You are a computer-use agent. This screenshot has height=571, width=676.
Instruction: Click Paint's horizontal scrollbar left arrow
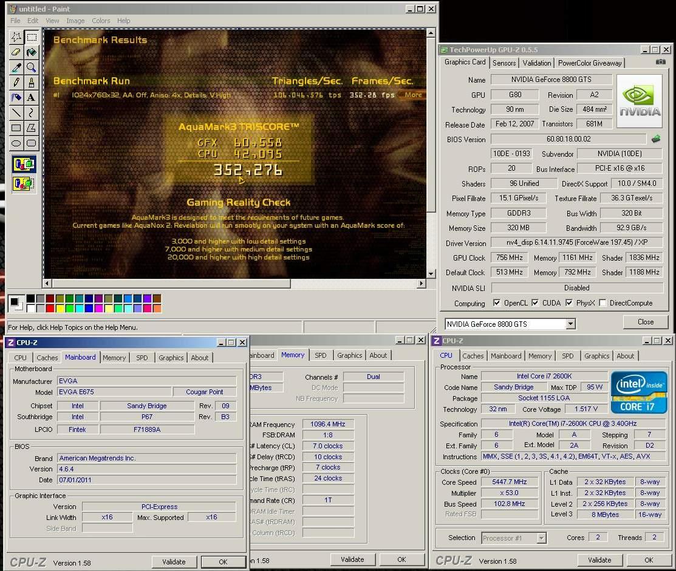point(47,283)
